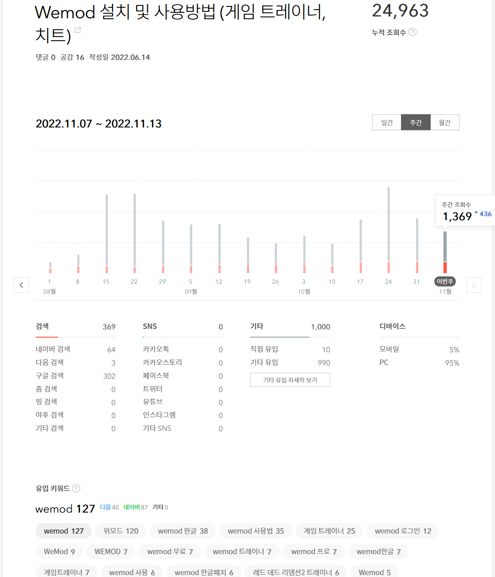This screenshot has height=577, width=495.
Task: Select the 이번주 current week bar
Action: (x=445, y=252)
